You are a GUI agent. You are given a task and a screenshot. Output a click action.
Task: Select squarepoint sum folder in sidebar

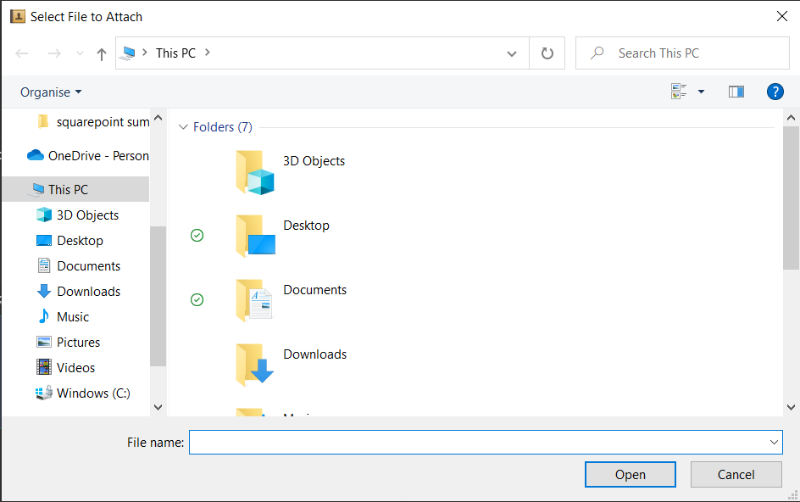point(93,122)
